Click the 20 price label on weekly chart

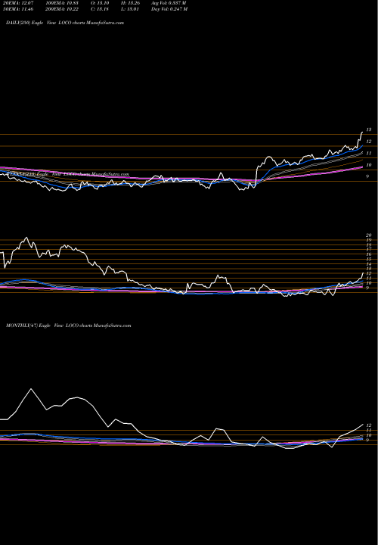(369, 235)
